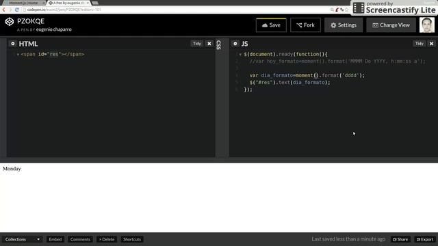
Task: Switch to the Moment.js Home tab
Action: pos(24,3)
